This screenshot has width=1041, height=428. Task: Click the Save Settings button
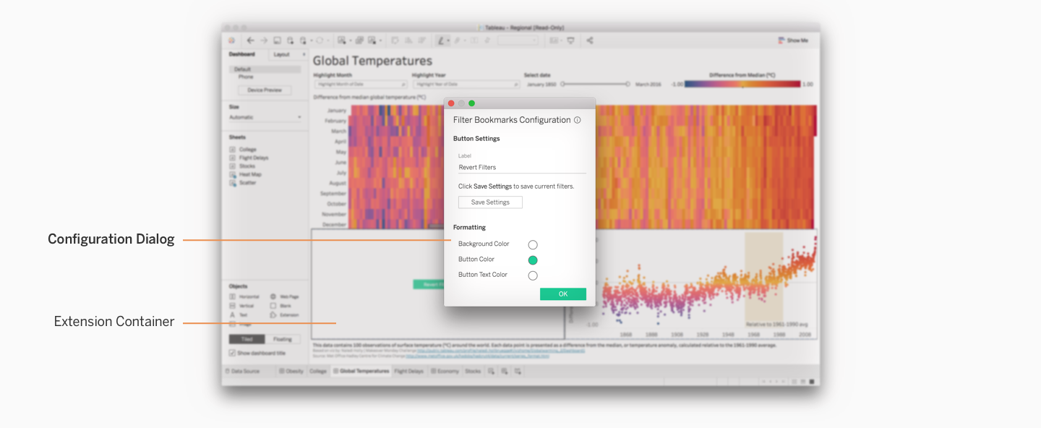point(490,202)
